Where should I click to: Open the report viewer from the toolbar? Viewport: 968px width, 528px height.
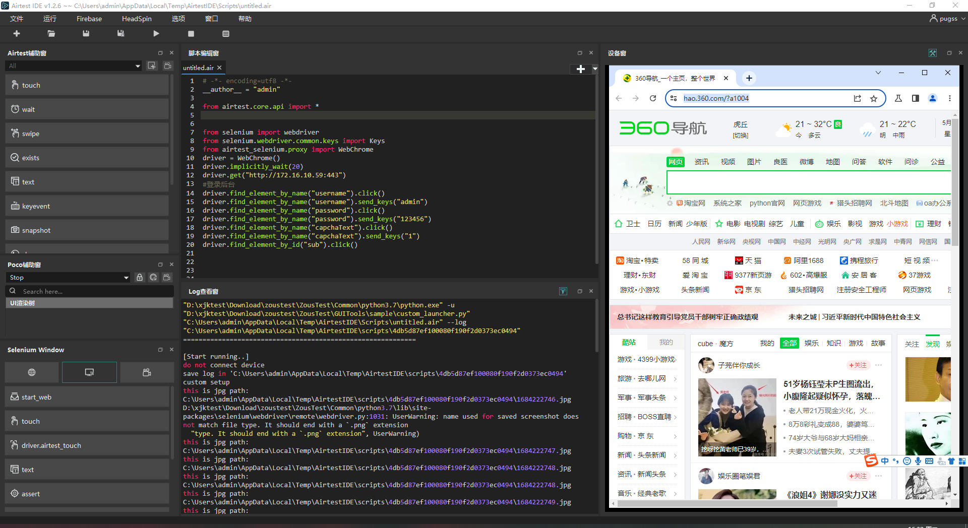(225, 33)
